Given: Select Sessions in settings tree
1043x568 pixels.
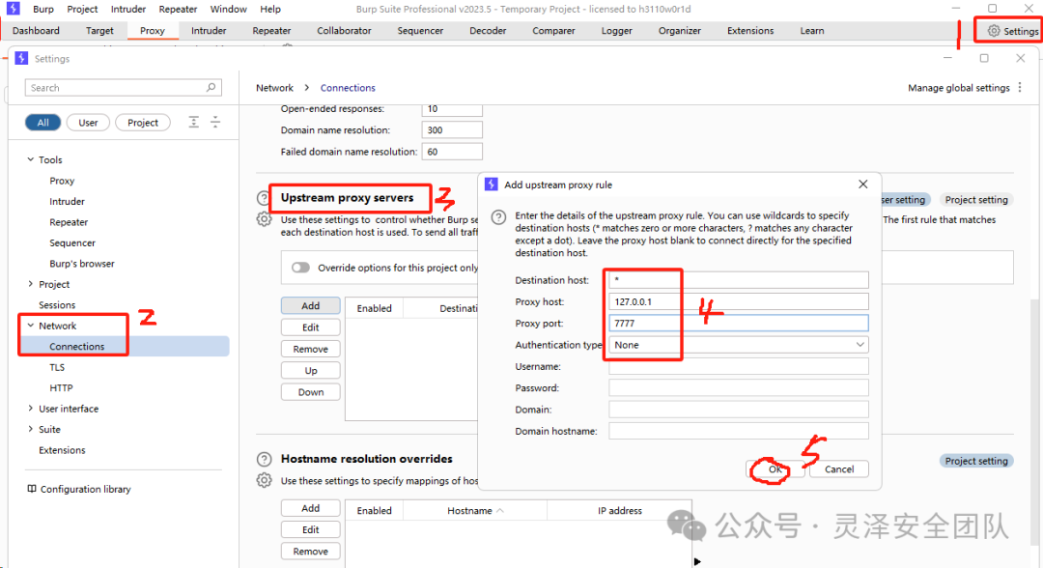Looking at the screenshot, I should coord(57,304).
